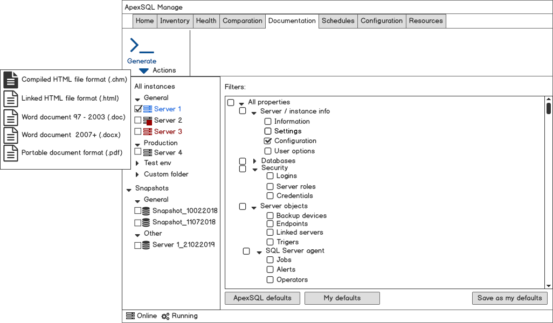Collapse the Server objects node
Image resolution: width=553 pixels, height=323 pixels.
click(x=254, y=208)
